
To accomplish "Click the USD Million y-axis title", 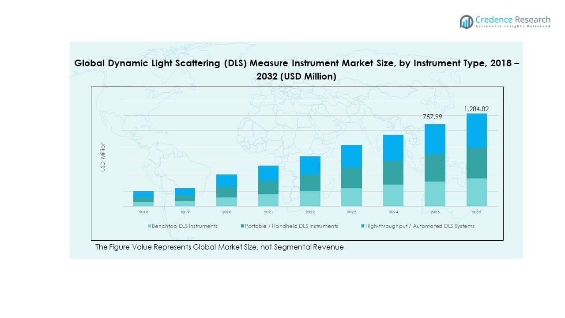I will pyautogui.click(x=103, y=156).
